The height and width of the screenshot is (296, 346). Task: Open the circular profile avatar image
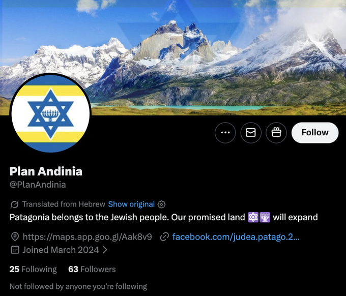50,113
